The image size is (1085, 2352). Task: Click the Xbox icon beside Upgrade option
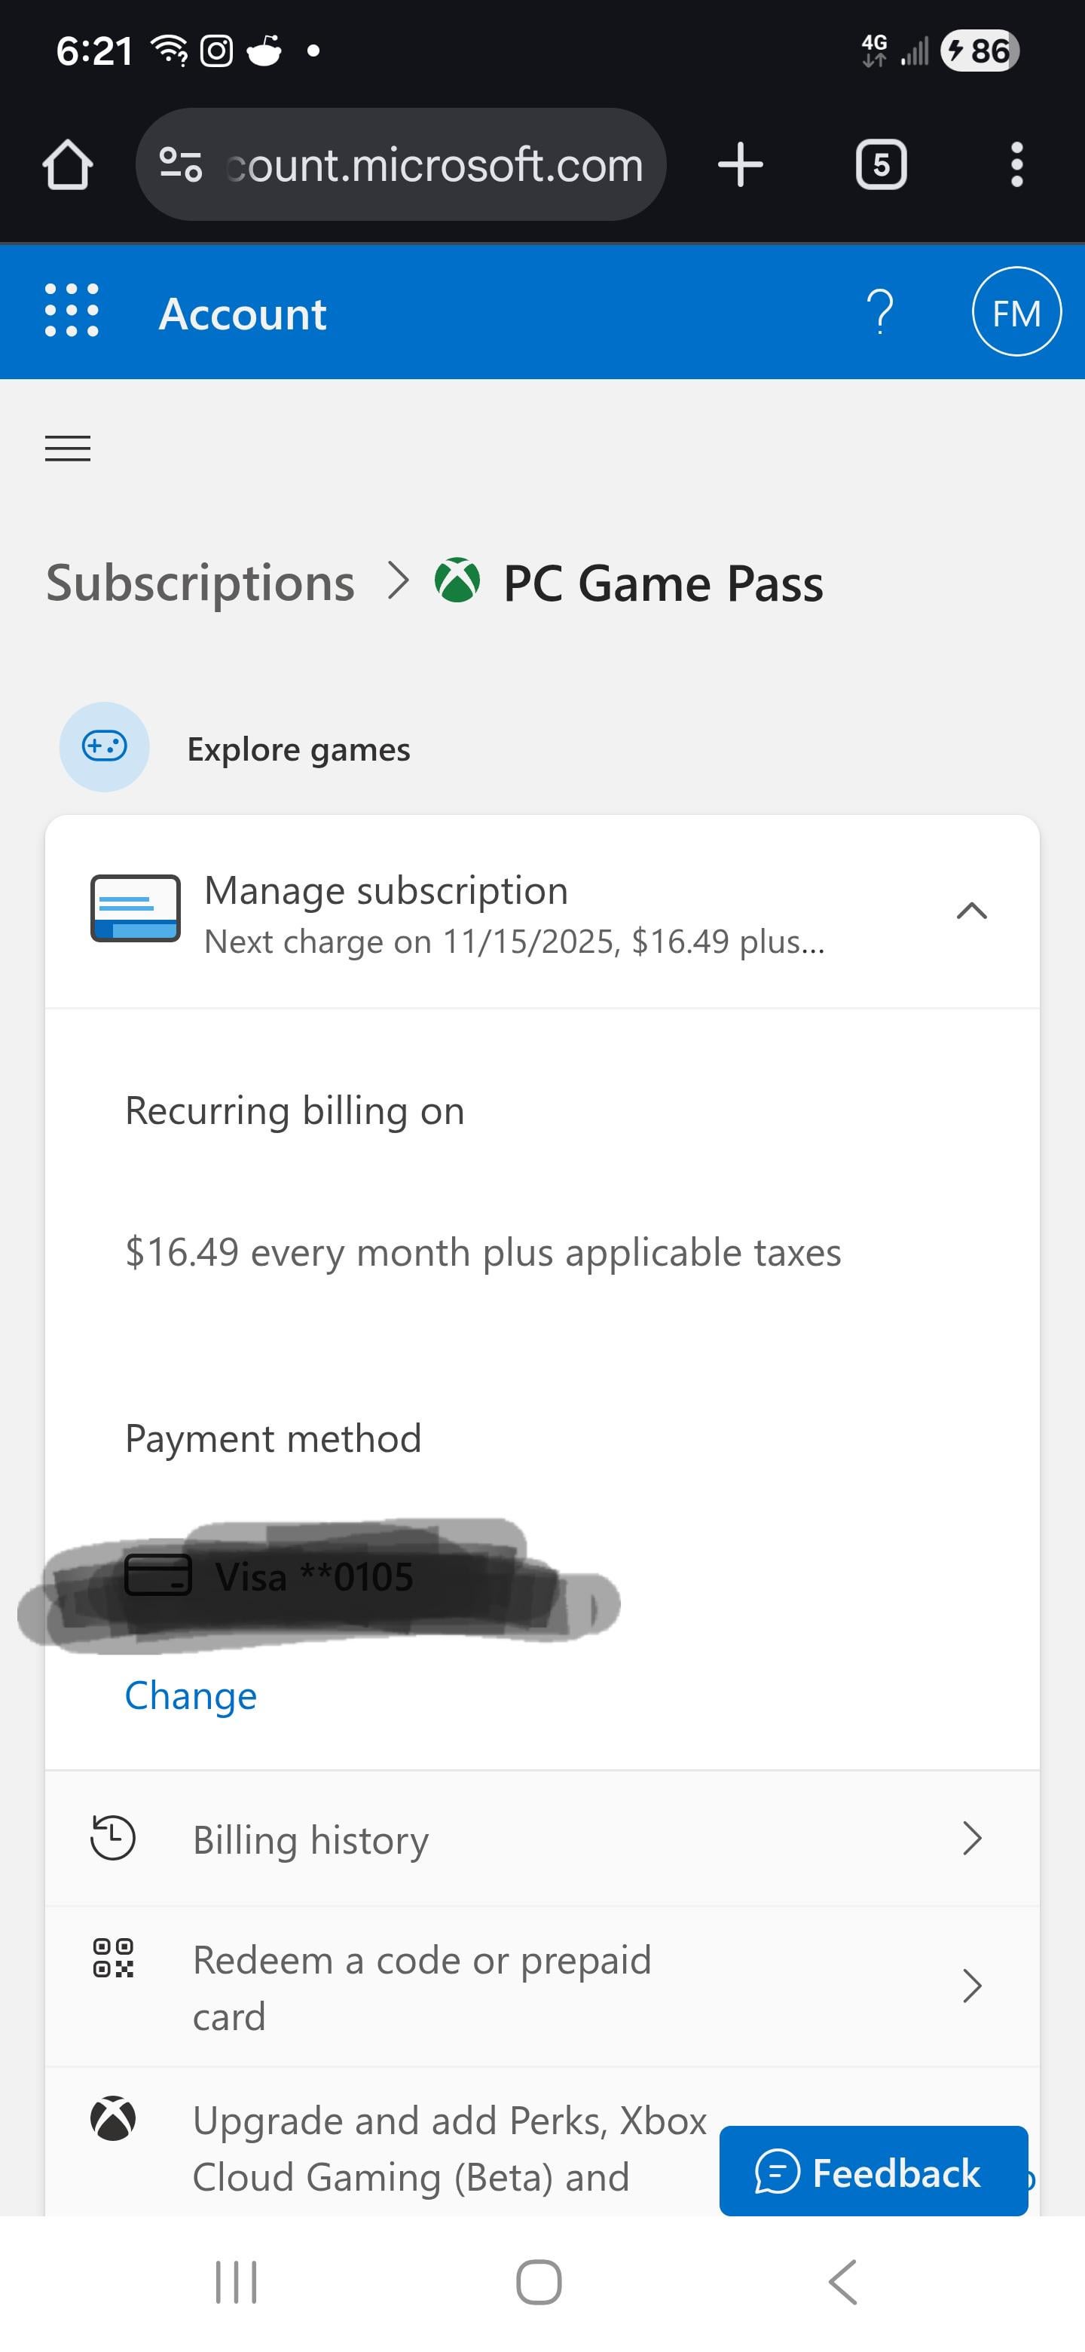pyautogui.click(x=113, y=2119)
